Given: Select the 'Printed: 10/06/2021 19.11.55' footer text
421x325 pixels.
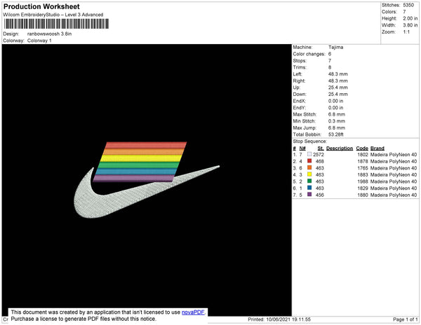Looking at the screenshot, I should tap(279, 319).
